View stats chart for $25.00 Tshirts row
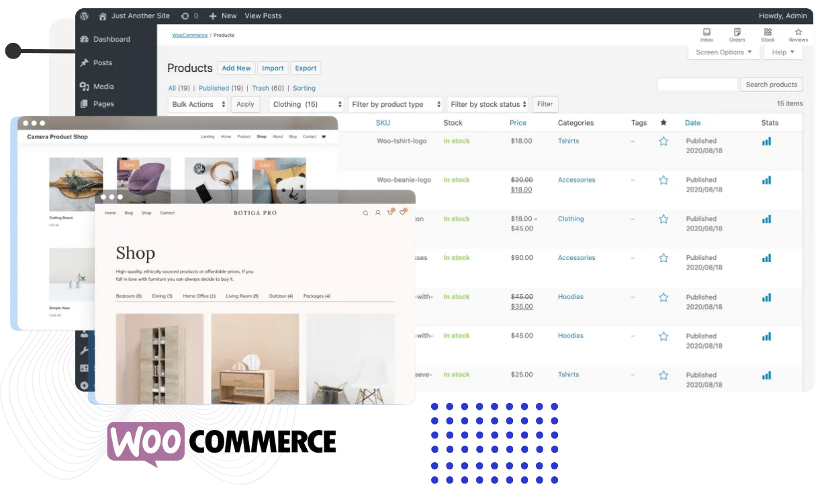The width and height of the screenshot is (828, 489). click(766, 375)
